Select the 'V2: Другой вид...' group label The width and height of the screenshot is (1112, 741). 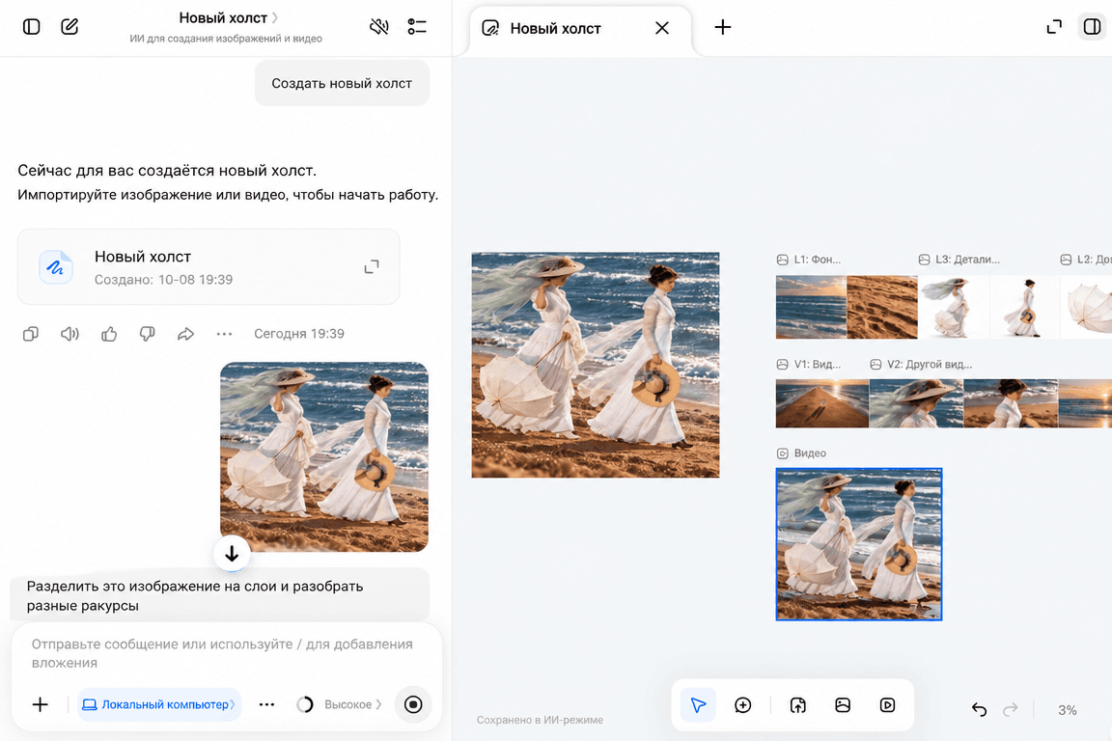tap(921, 365)
